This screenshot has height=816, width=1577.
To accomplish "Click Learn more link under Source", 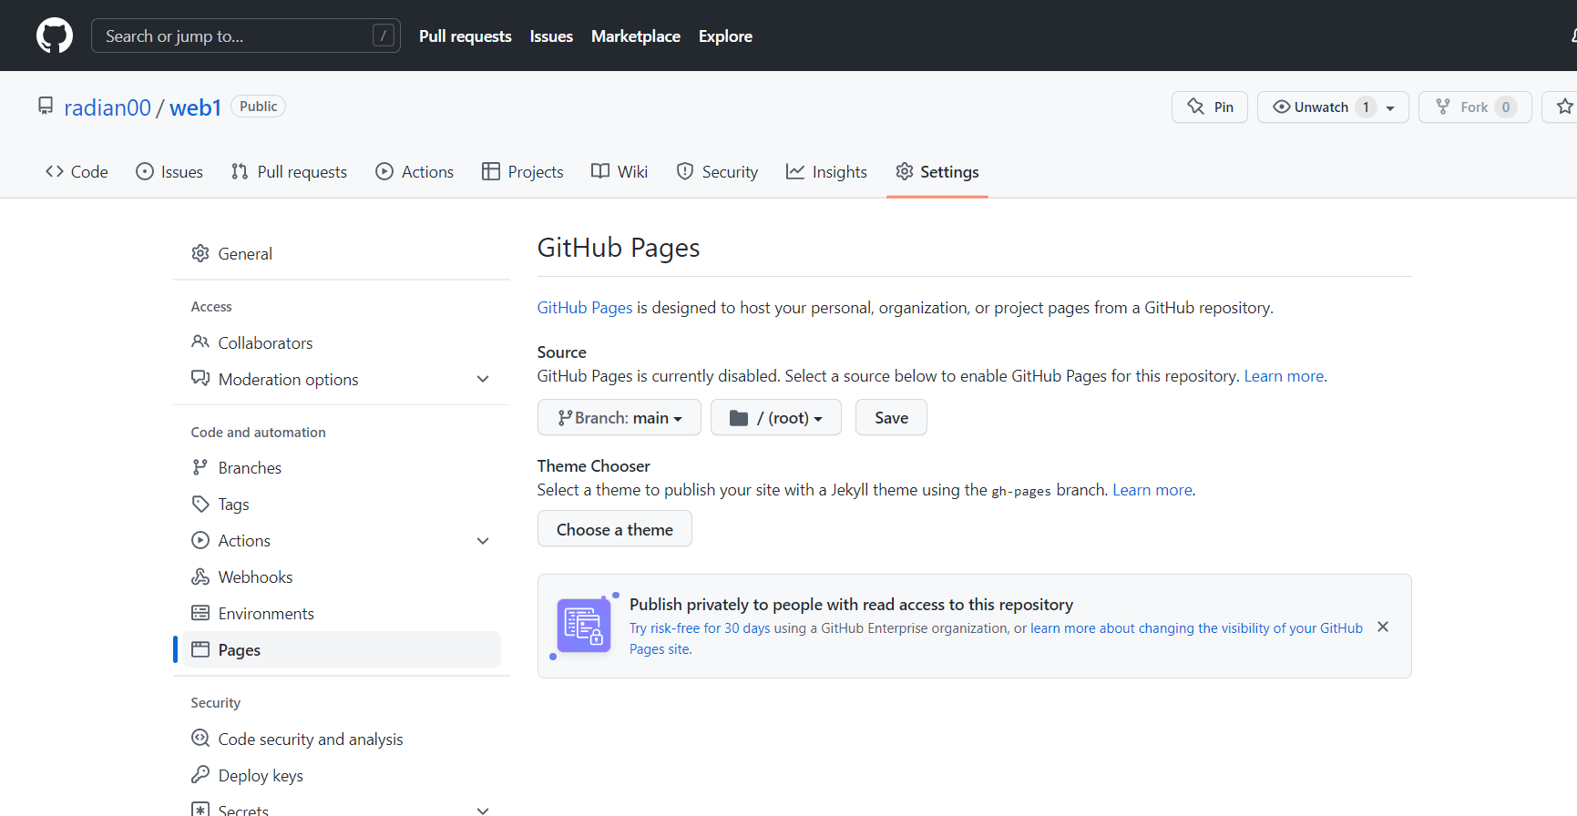I will (1284, 376).
